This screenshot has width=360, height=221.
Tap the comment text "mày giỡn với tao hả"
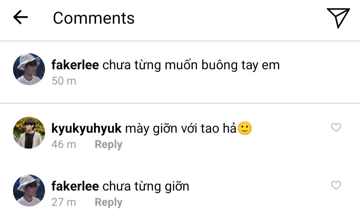(181, 129)
